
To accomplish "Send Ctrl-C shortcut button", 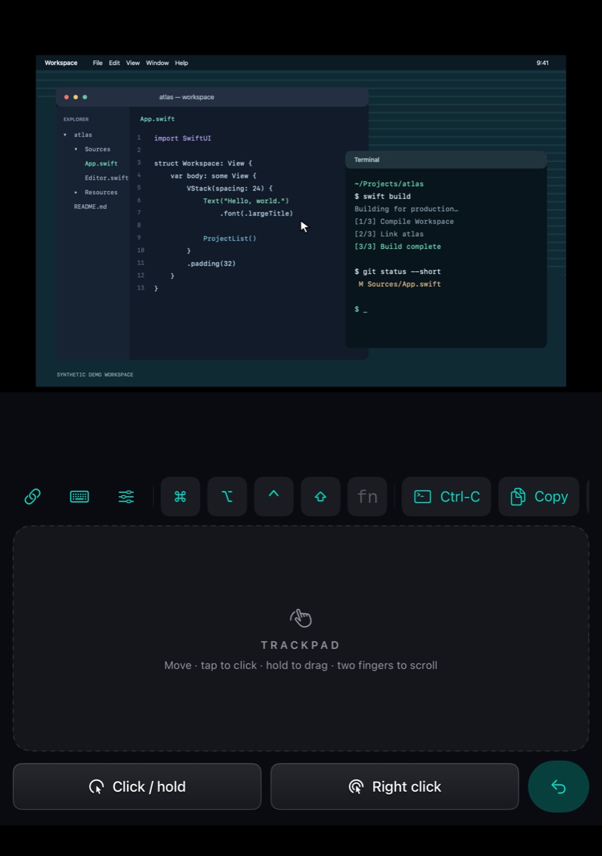I will click(x=447, y=496).
